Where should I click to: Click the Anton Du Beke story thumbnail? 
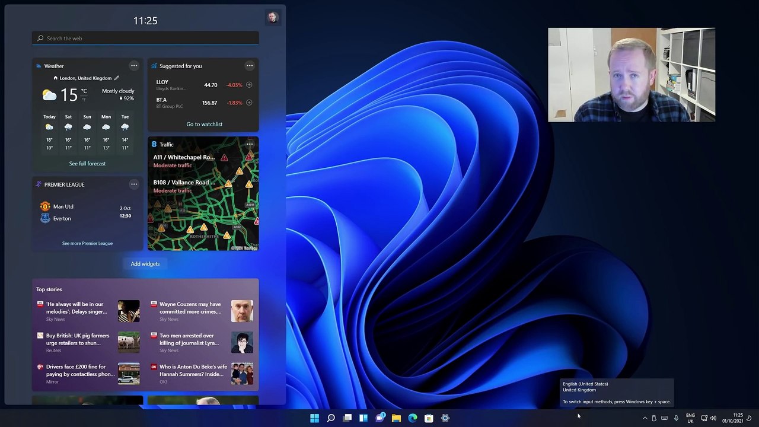(x=242, y=374)
